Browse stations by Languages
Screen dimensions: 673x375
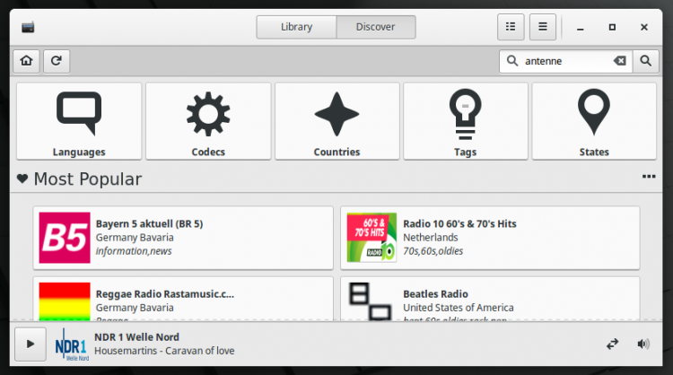tap(79, 121)
